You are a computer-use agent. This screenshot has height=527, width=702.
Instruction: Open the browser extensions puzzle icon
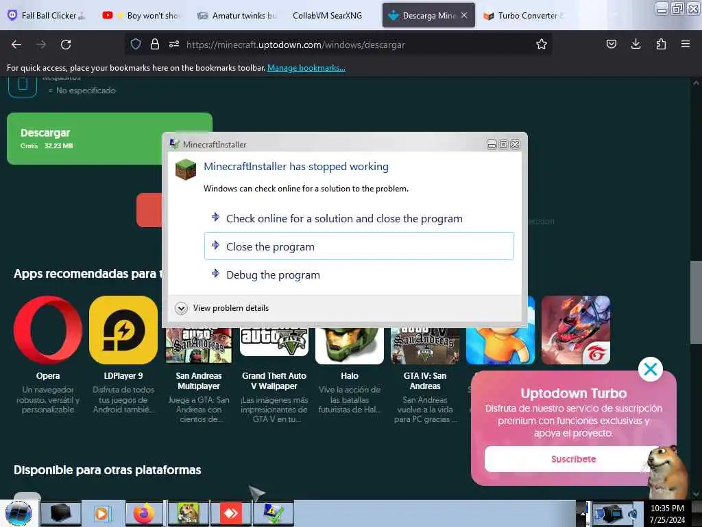tap(661, 44)
